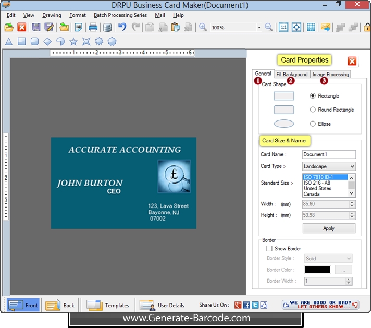
Task: Click the zoom out magnifier icon
Action: 268,27
